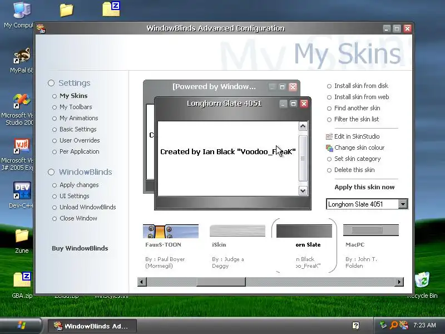Click the 'Created by Ian Black' preview text
This screenshot has height=334, width=445.
228,151
